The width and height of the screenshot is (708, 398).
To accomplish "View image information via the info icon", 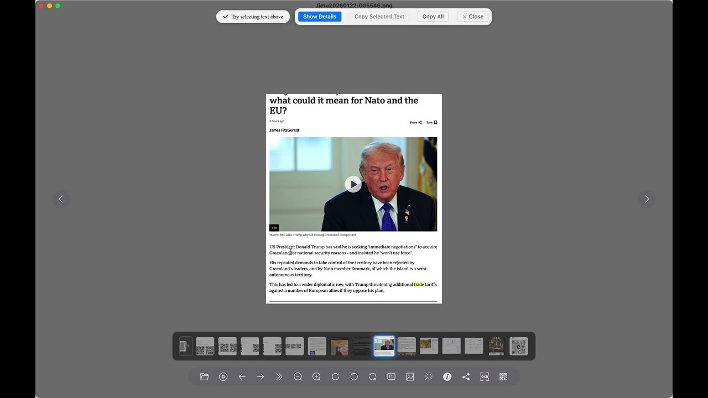I will point(447,376).
